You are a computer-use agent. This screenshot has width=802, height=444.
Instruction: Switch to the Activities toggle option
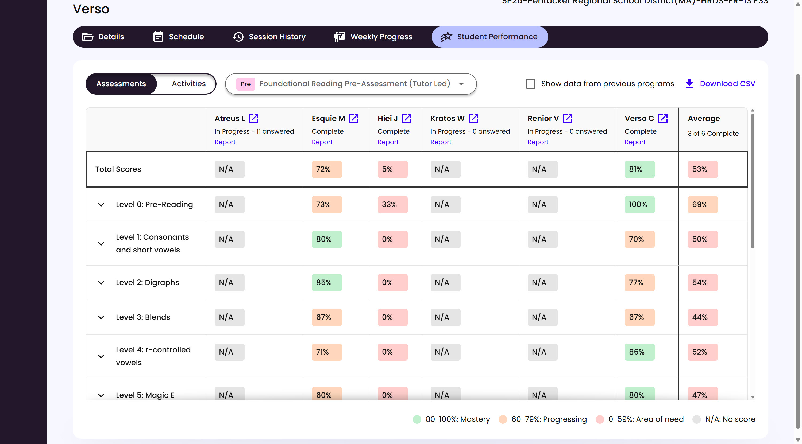[x=189, y=84]
